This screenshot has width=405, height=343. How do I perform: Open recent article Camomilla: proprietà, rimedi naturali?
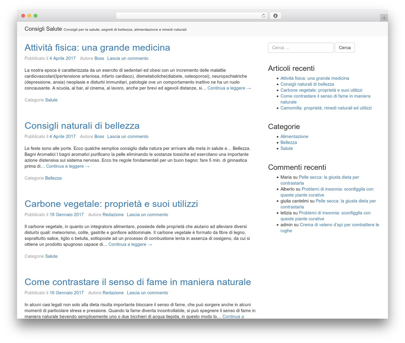[x=326, y=108]
